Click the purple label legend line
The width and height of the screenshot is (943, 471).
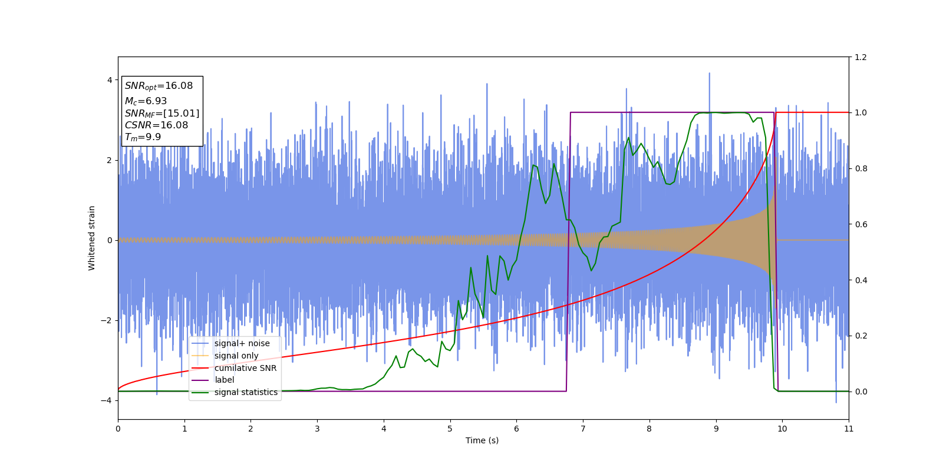(x=200, y=380)
